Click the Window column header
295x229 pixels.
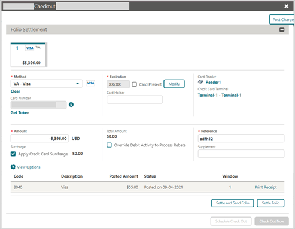pos(230,176)
